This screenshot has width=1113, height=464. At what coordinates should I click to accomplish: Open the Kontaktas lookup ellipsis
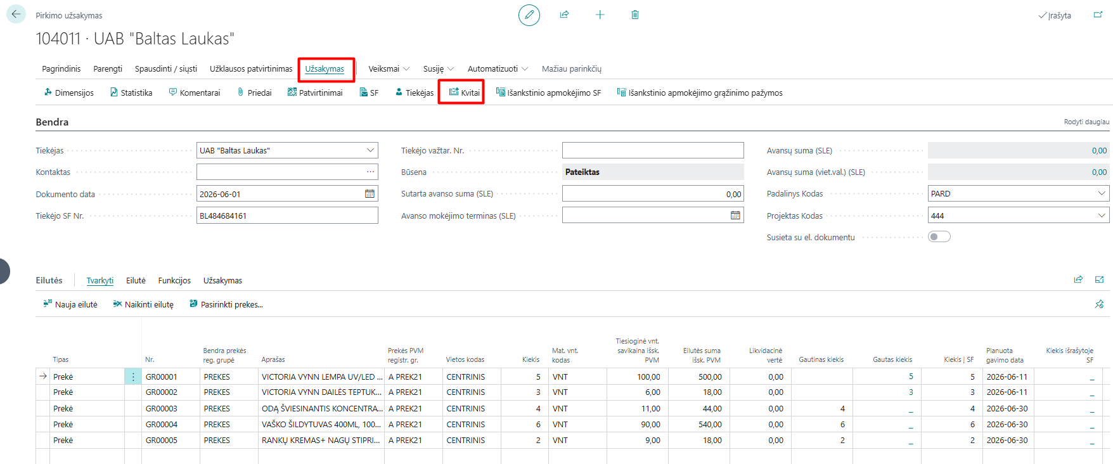pos(370,172)
